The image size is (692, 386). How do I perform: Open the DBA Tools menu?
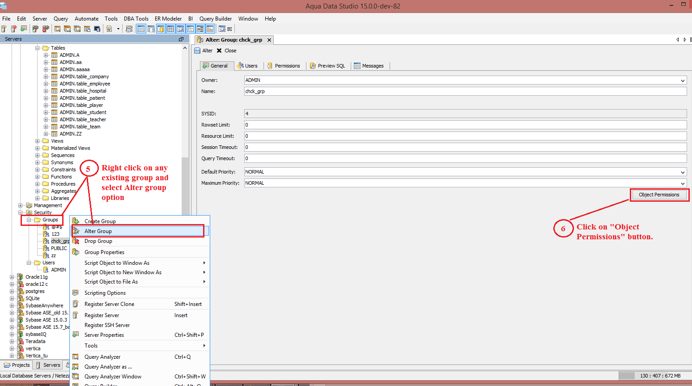pos(136,19)
